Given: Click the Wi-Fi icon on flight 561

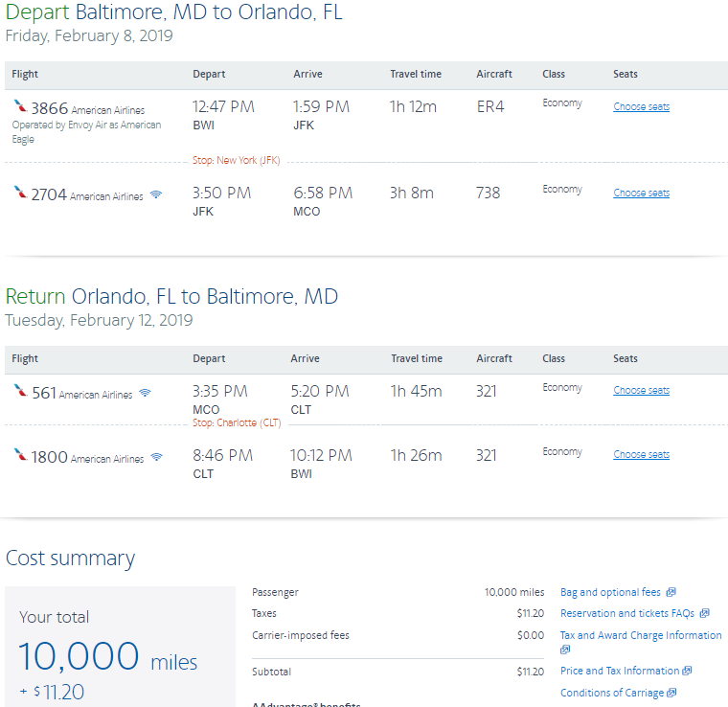Looking at the screenshot, I should click(145, 393).
